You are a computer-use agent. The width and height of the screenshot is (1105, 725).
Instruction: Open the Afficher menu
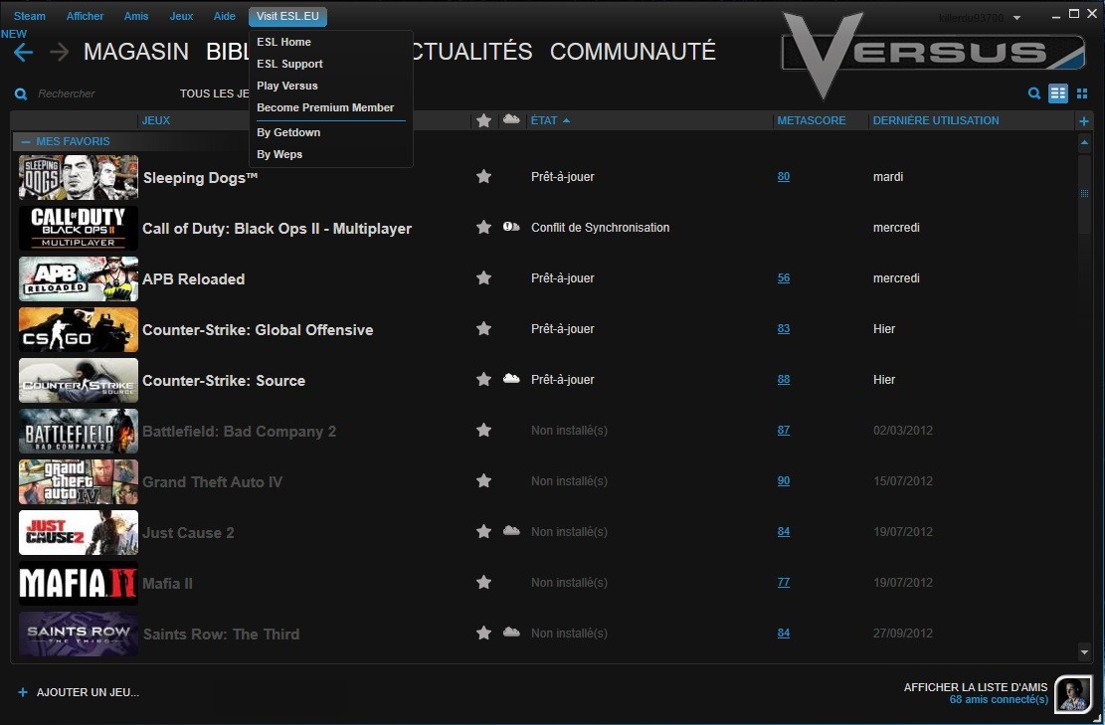tap(85, 16)
